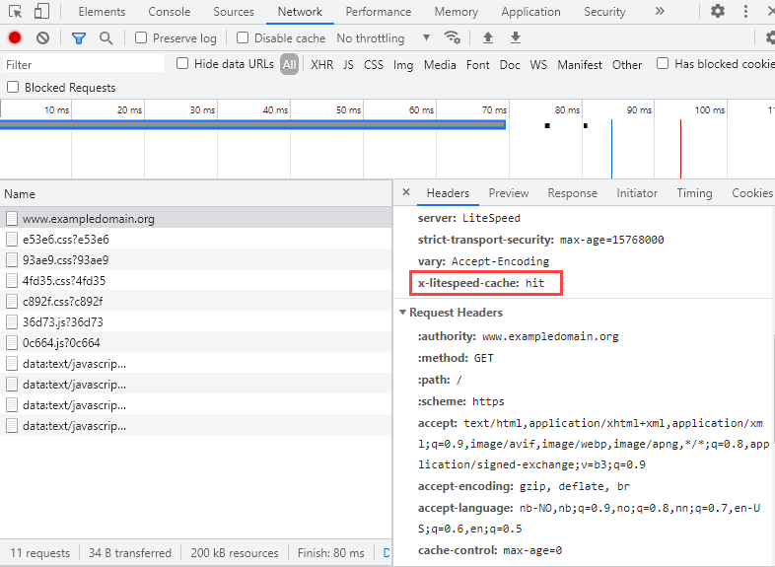This screenshot has width=775, height=567.
Task: Filter requests by WS
Action: (538, 65)
